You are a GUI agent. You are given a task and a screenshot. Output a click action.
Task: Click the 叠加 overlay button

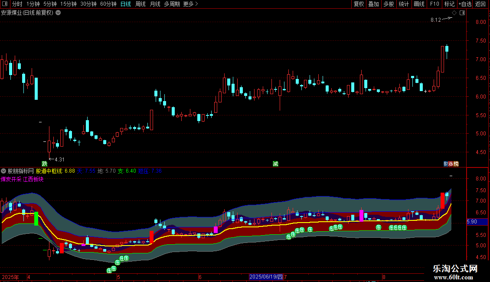coord(373,4)
